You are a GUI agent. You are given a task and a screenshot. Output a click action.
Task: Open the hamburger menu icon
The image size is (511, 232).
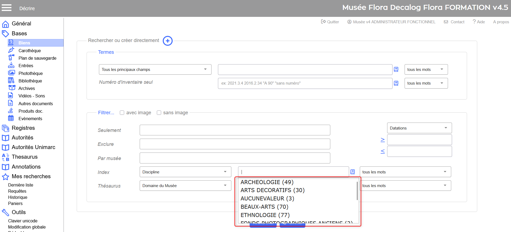pos(6,8)
